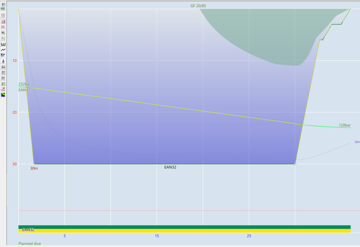Select the ruler measurement tool icon
Viewport: 360px width, 247px height.
coord(3,44)
